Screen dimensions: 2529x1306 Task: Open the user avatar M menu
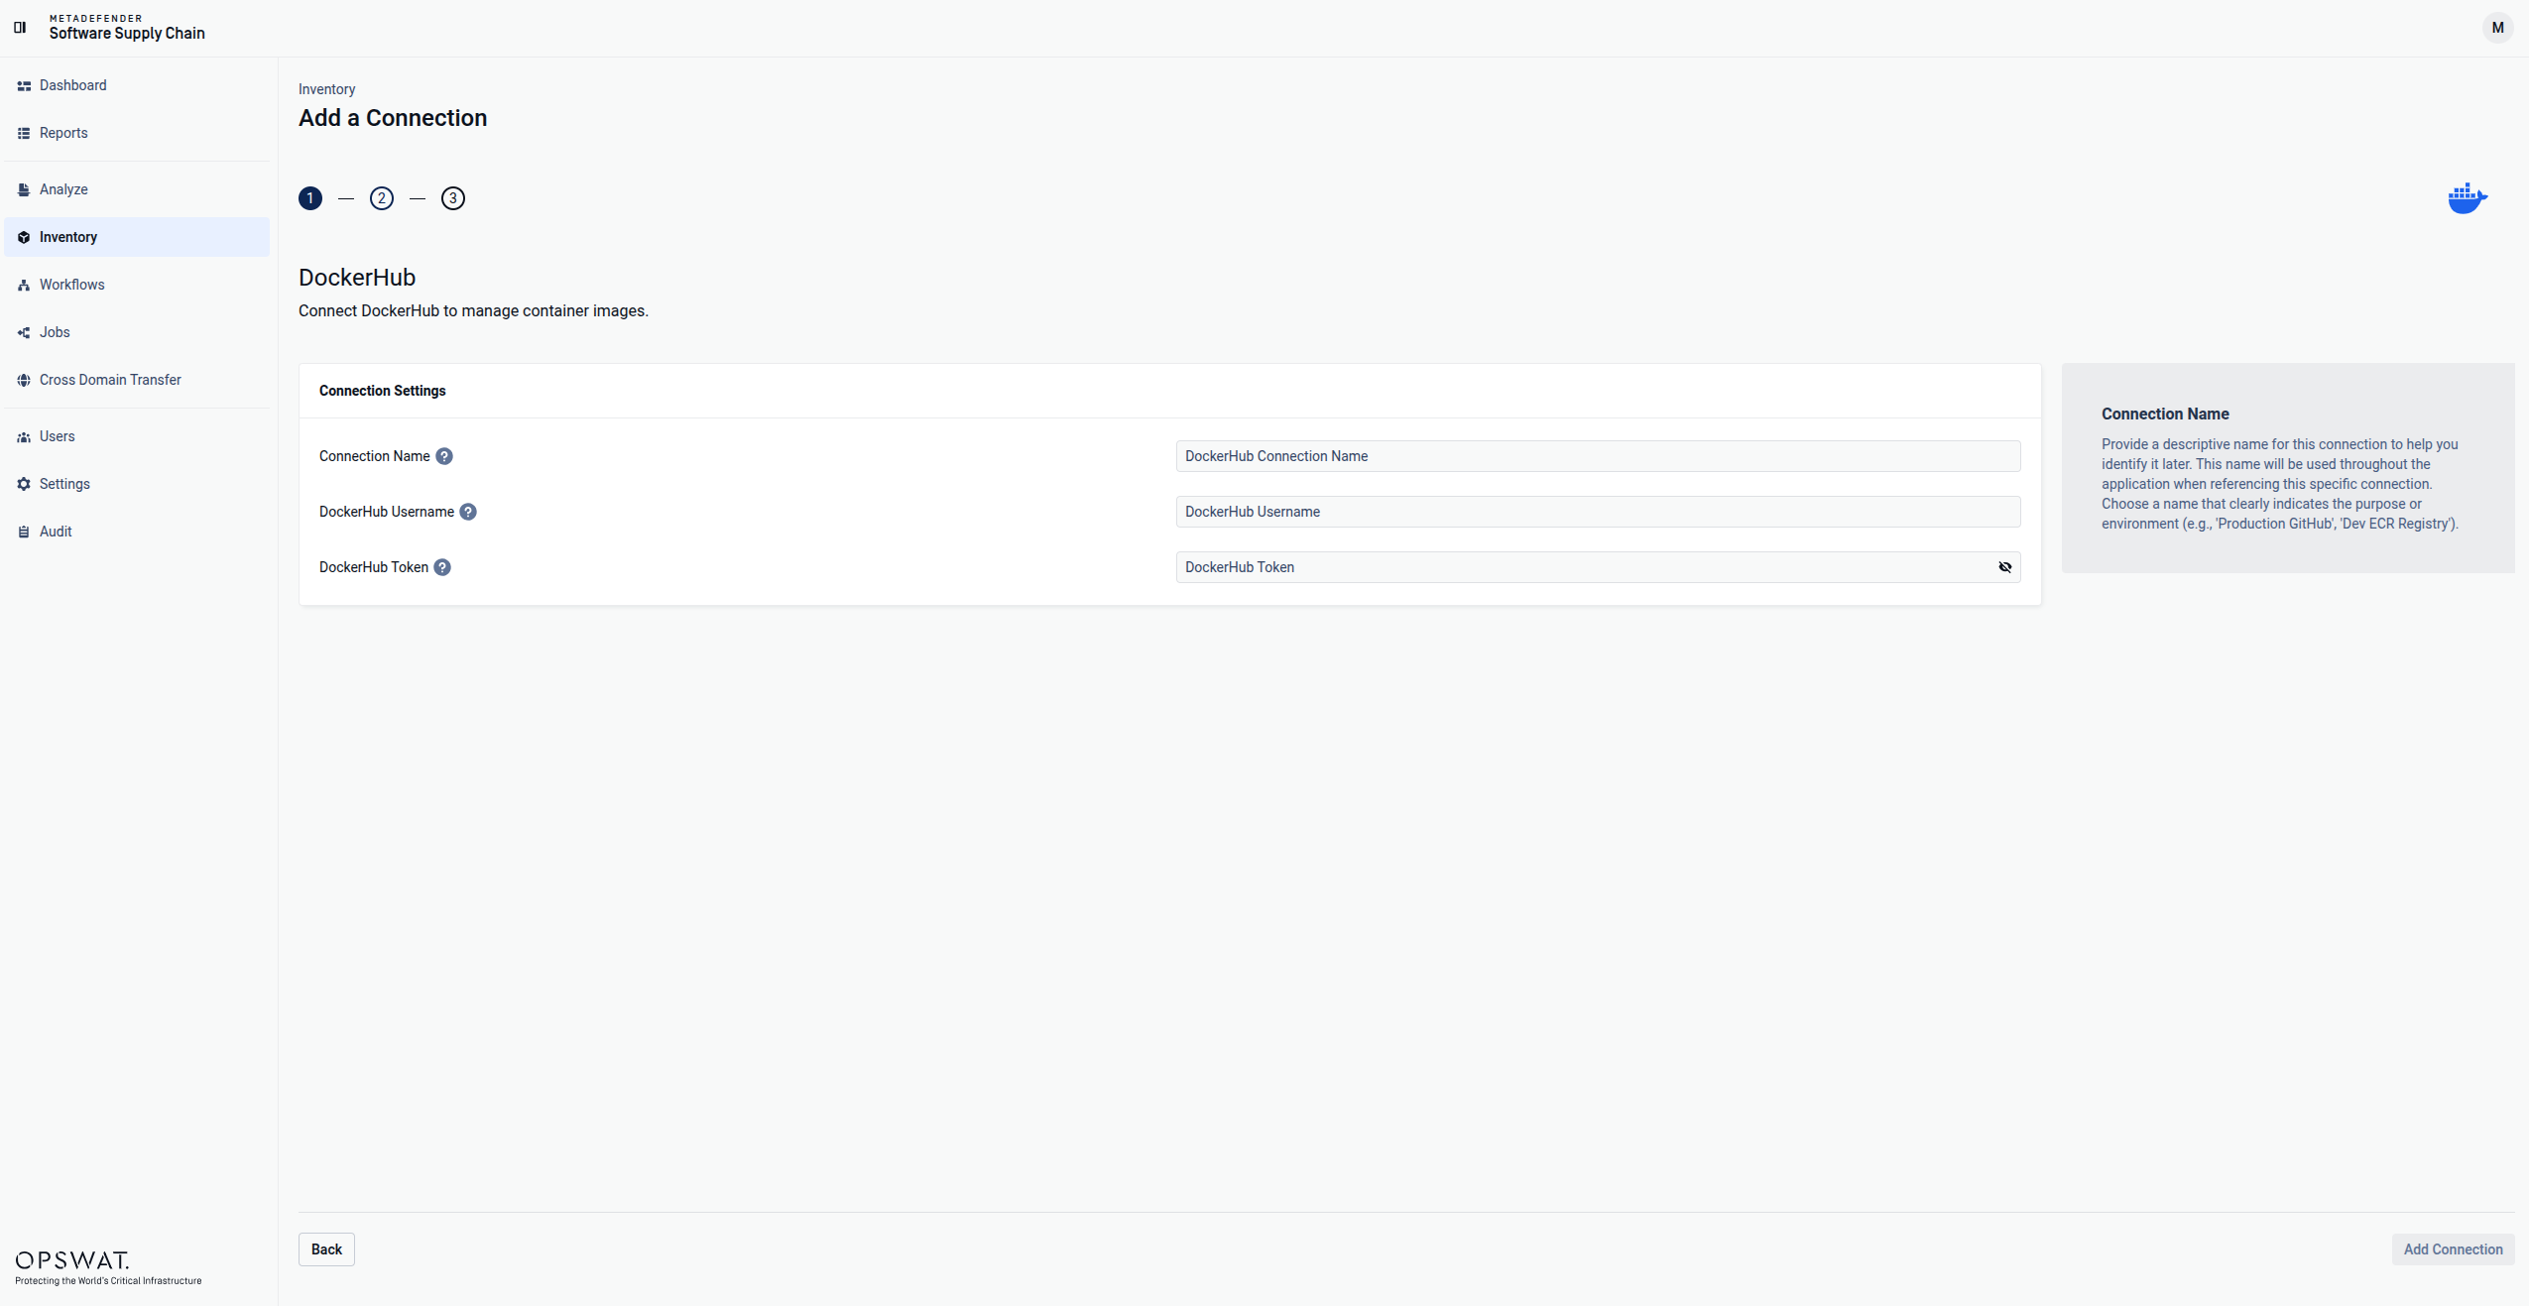click(x=2497, y=28)
